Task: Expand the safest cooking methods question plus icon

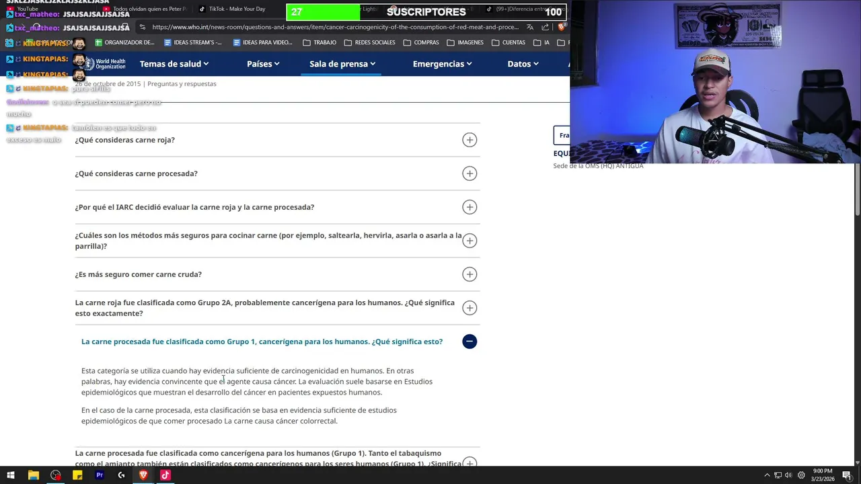Action: tap(470, 241)
